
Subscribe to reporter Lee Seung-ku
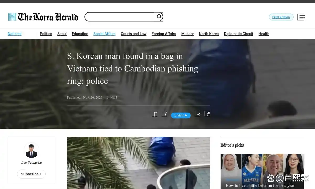click(x=31, y=174)
